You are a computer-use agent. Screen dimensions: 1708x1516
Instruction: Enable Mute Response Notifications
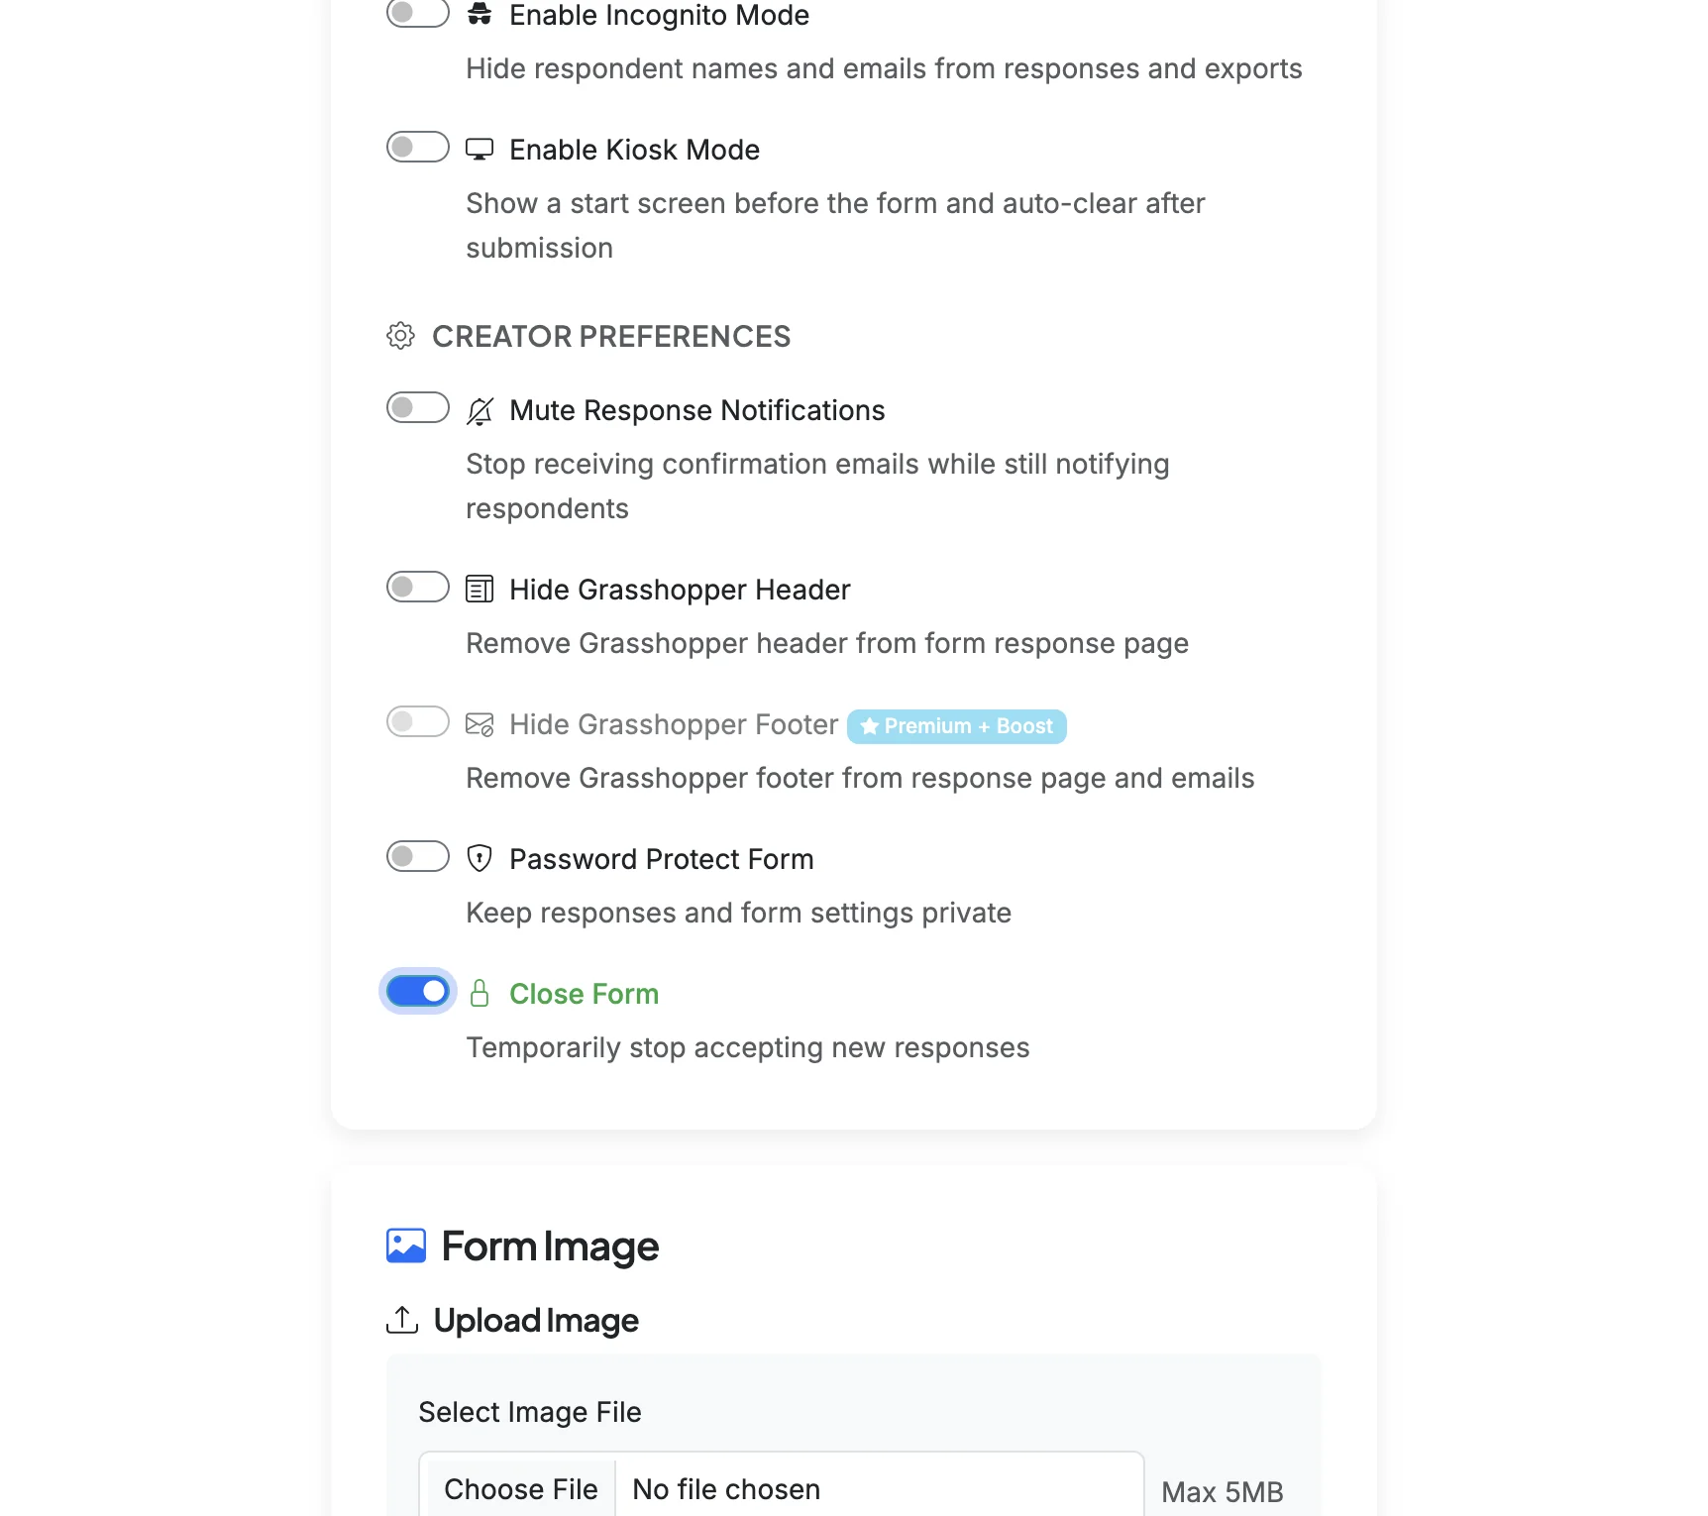tap(417, 407)
